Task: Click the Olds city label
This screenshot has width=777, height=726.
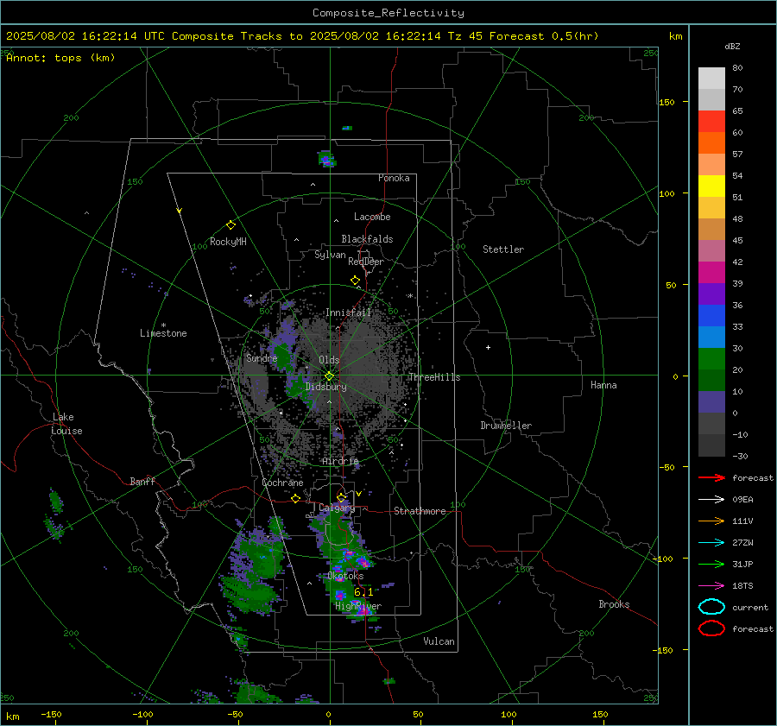Action: [329, 360]
